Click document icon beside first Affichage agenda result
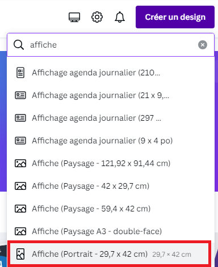218x267 pixels. [20, 73]
